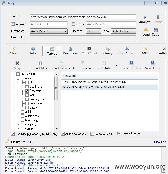Select the bannerimg table item
This screenshot has height=174, width=168.
pos(32,120)
